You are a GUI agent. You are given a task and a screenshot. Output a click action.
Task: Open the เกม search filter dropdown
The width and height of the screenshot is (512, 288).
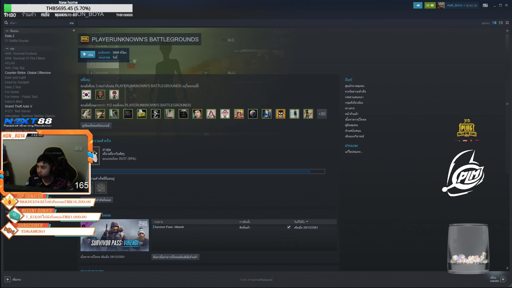71,23
